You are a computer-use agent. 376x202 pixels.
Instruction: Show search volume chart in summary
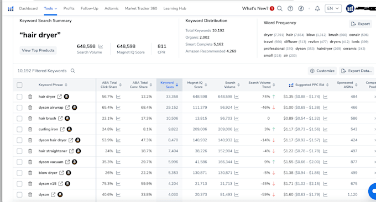[101, 46]
